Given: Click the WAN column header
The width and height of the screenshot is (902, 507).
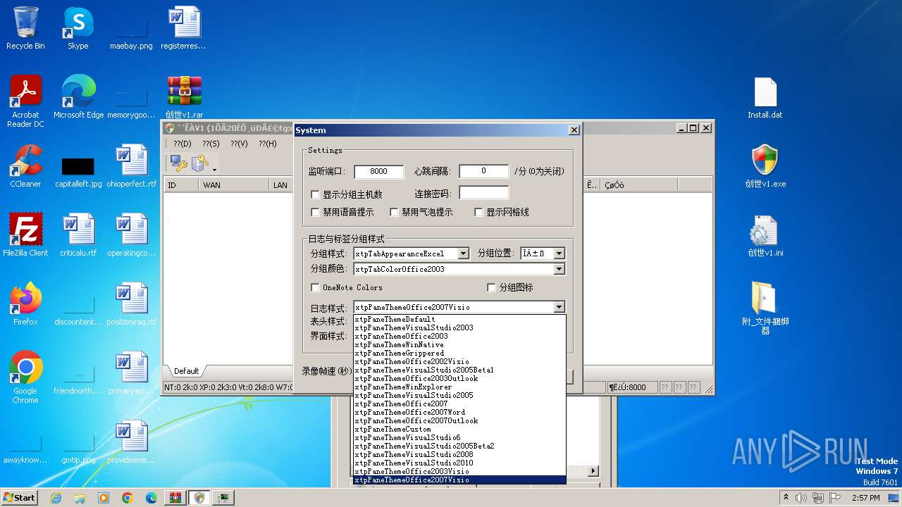Looking at the screenshot, I should coord(234,185).
